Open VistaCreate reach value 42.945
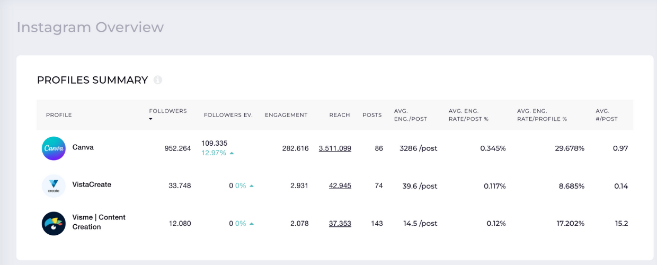 click(x=340, y=186)
